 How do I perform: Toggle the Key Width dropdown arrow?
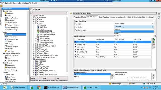153,27
